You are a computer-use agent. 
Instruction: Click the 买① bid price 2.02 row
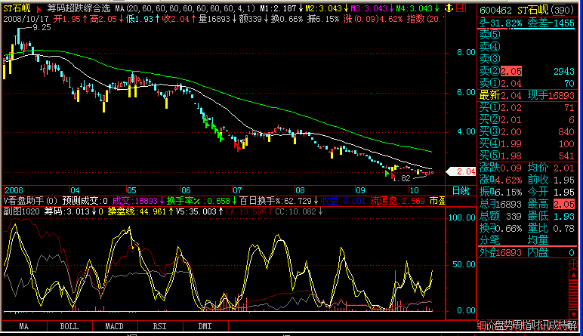click(526, 108)
